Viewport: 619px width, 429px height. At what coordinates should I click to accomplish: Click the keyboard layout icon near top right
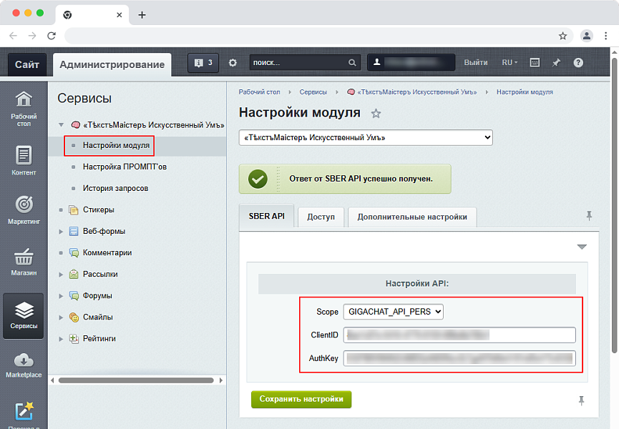tap(534, 63)
